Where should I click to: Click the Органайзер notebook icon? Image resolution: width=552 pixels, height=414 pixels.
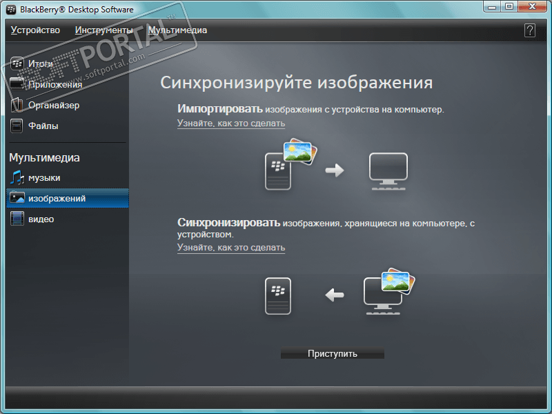[17, 105]
